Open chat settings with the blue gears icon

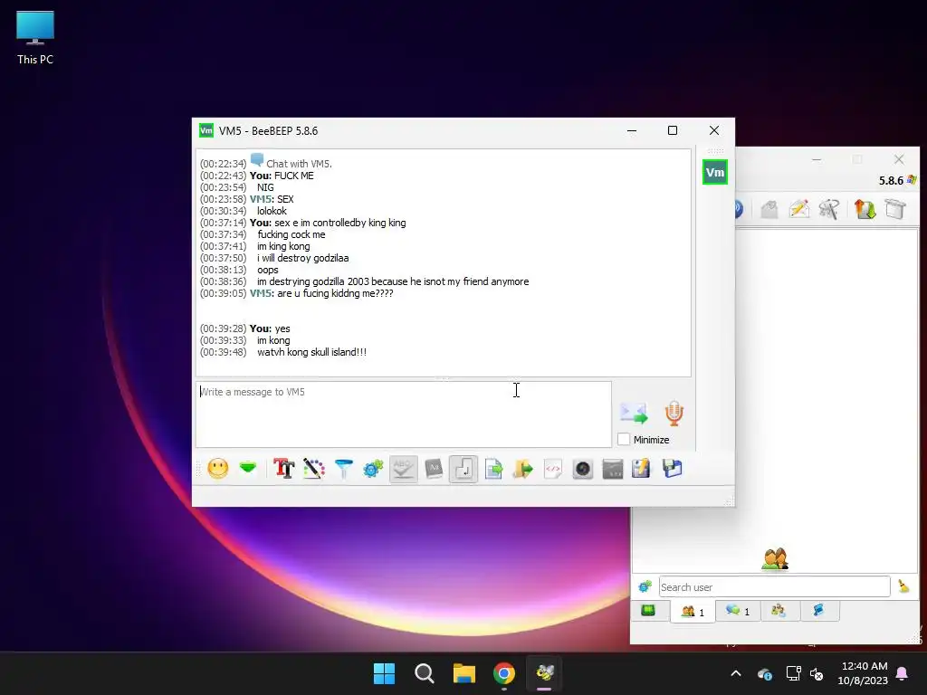pyautogui.click(x=373, y=470)
